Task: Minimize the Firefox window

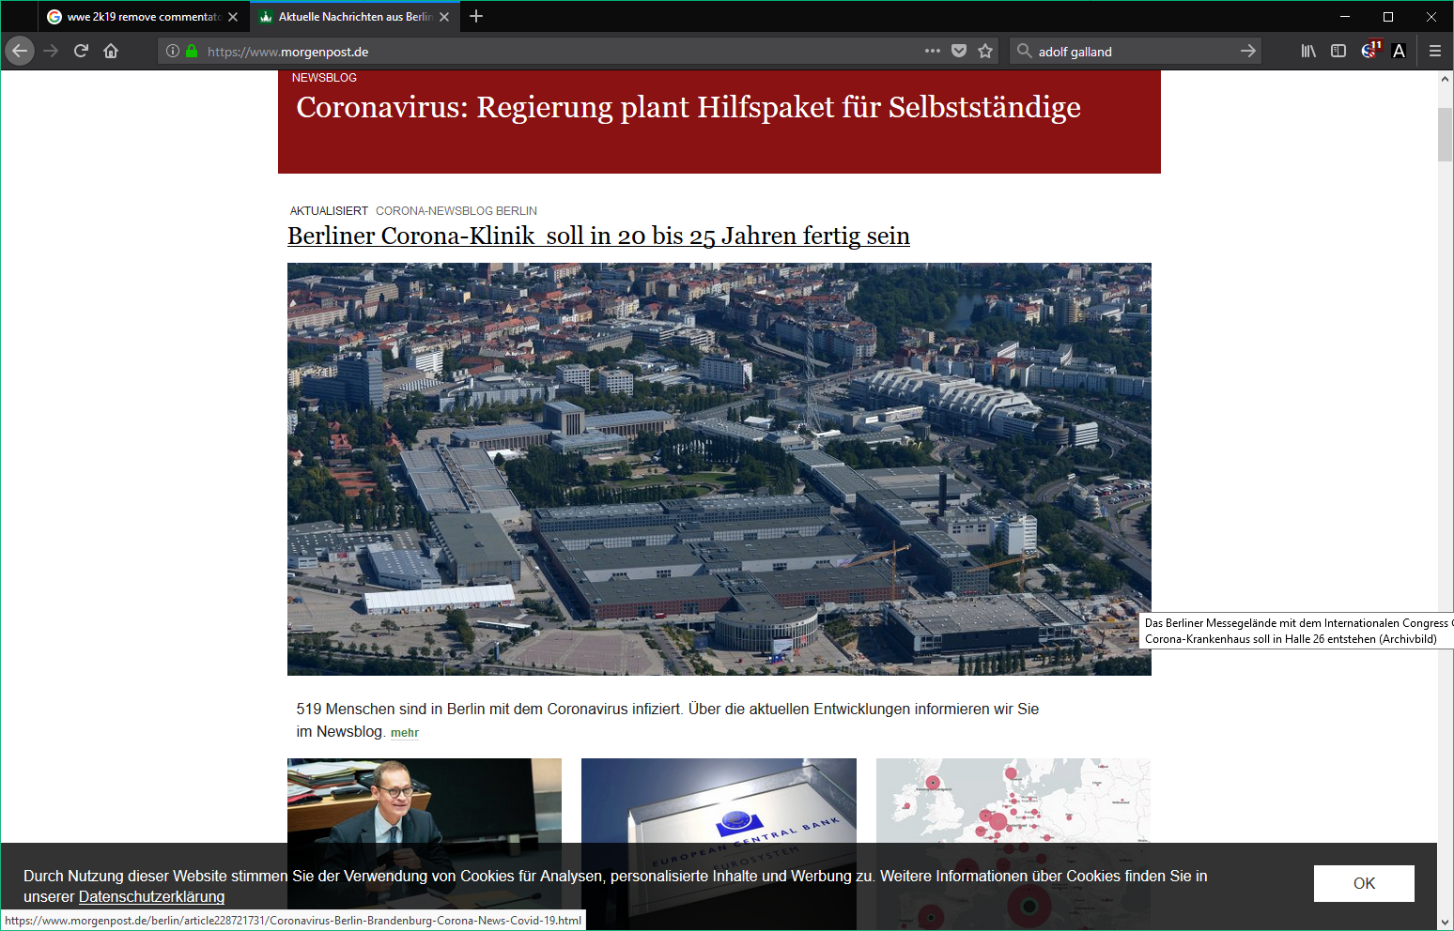Action: click(x=1344, y=17)
